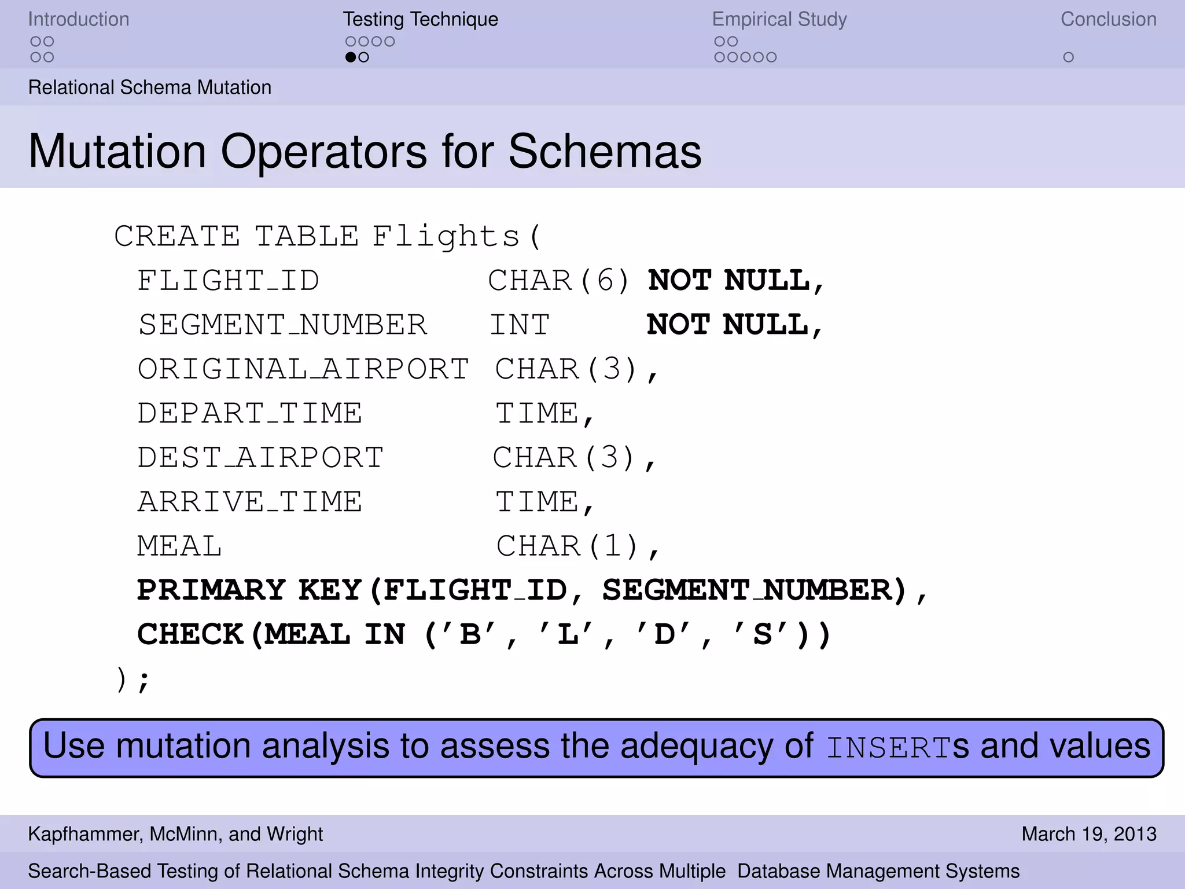The height and width of the screenshot is (889, 1185).
Task: Click the authors Kapfhammer, McMinn, and Wright
Action: tap(175, 834)
